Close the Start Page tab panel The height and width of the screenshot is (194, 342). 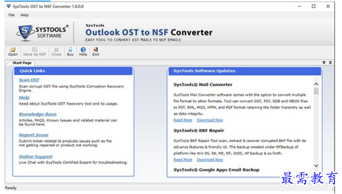330,62
